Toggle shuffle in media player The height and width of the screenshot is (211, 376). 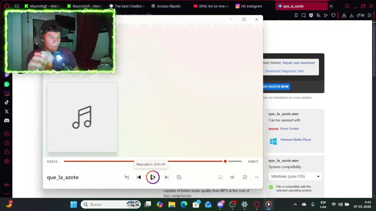(x=127, y=177)
